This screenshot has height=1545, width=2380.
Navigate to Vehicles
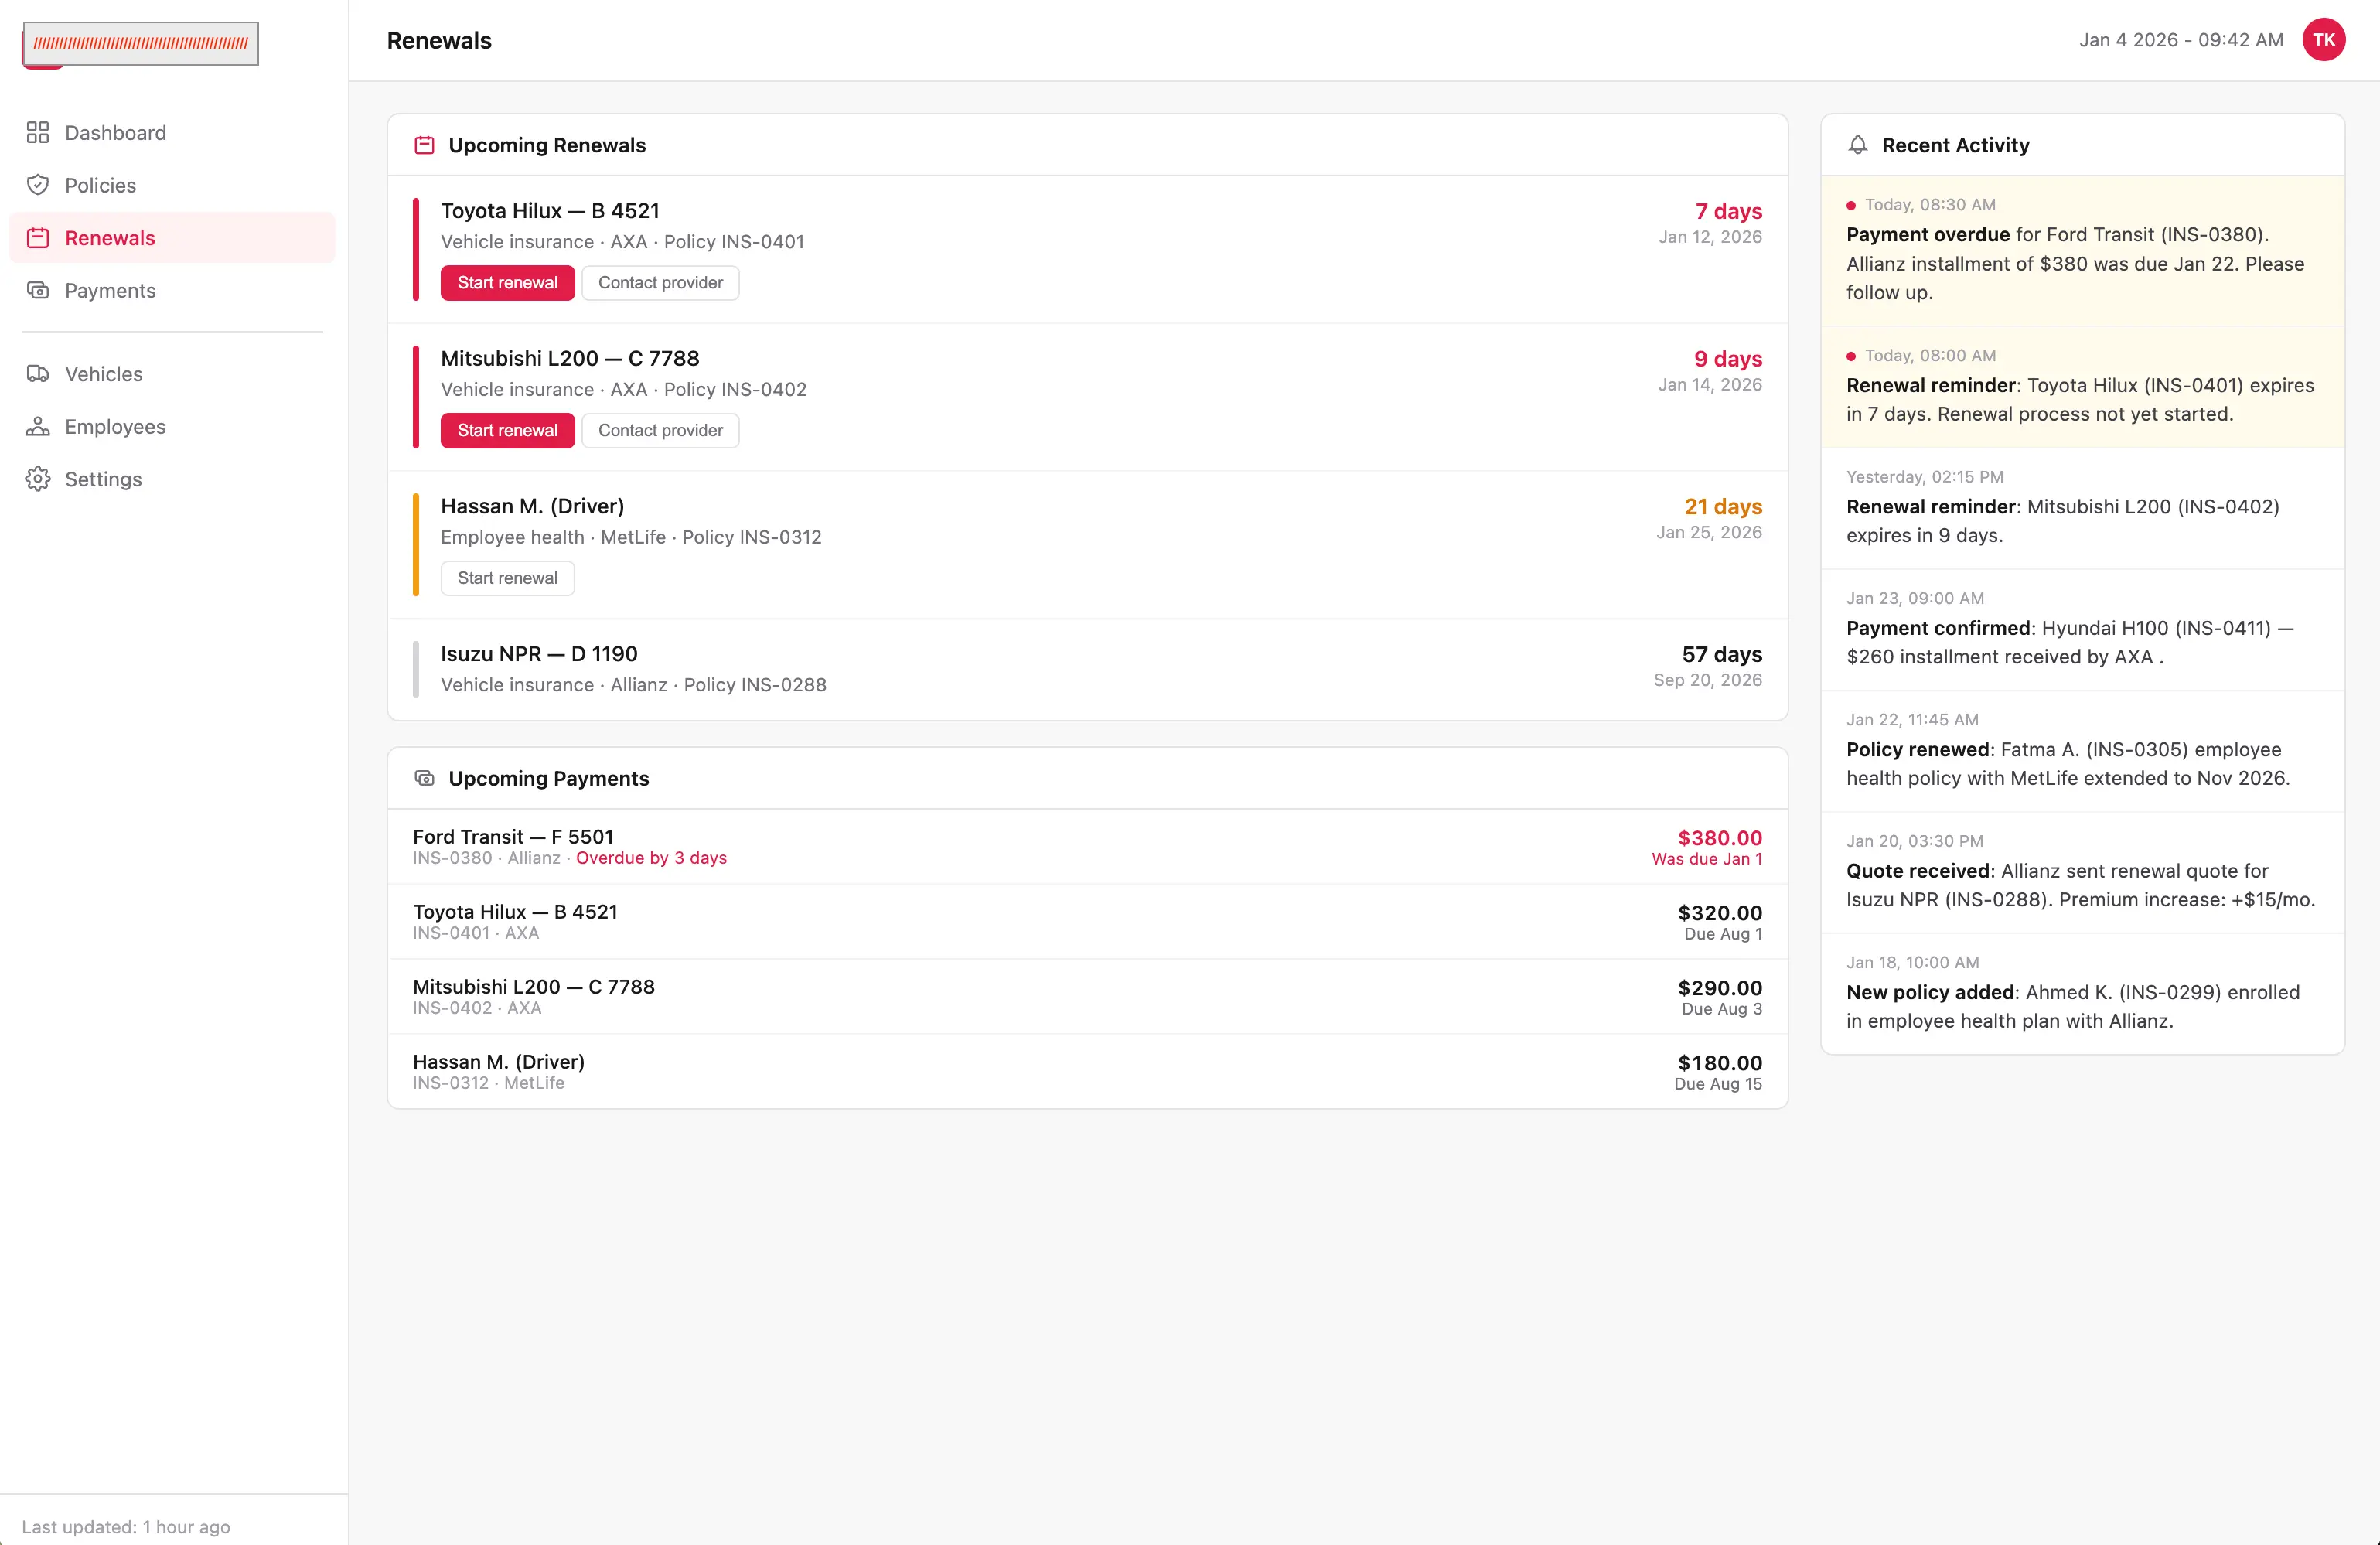tap(172, 374)
